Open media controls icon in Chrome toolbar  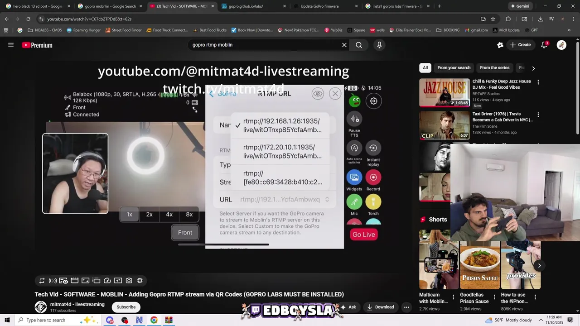(551, 19)
